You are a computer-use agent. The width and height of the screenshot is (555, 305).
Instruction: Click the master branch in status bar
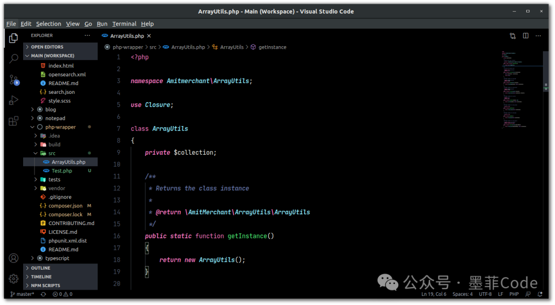(23, 294)
